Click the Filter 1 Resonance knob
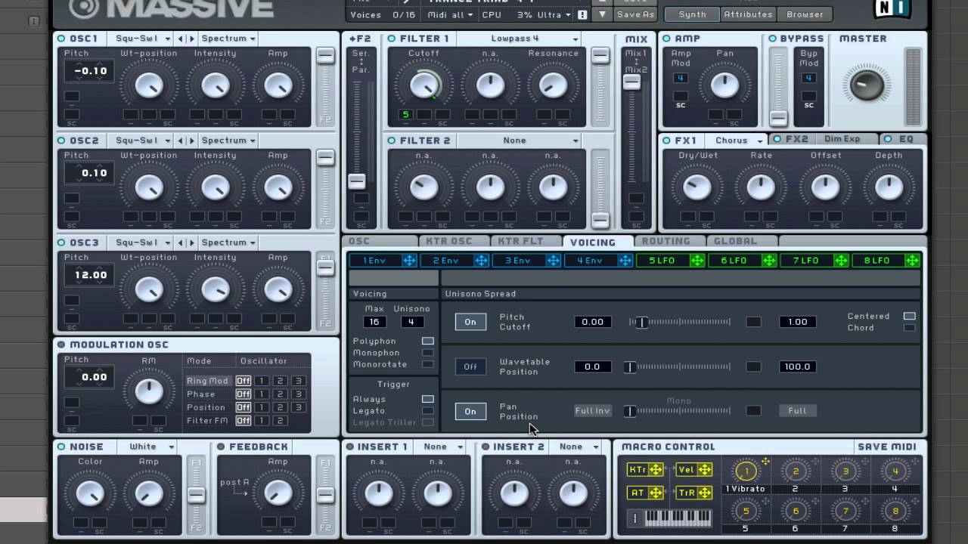Viewport: 968px width, 544px height. [554, 85]
